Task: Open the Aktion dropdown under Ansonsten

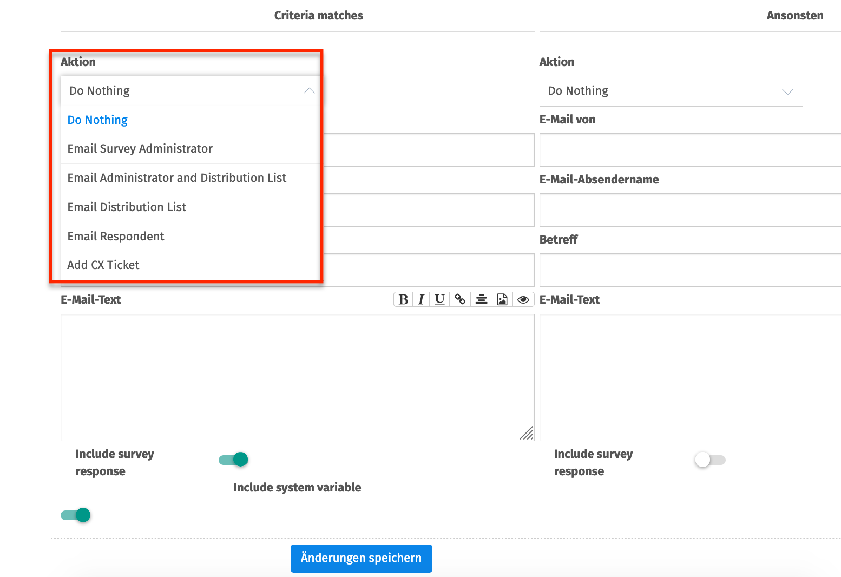Action: (x=671, y=91)
